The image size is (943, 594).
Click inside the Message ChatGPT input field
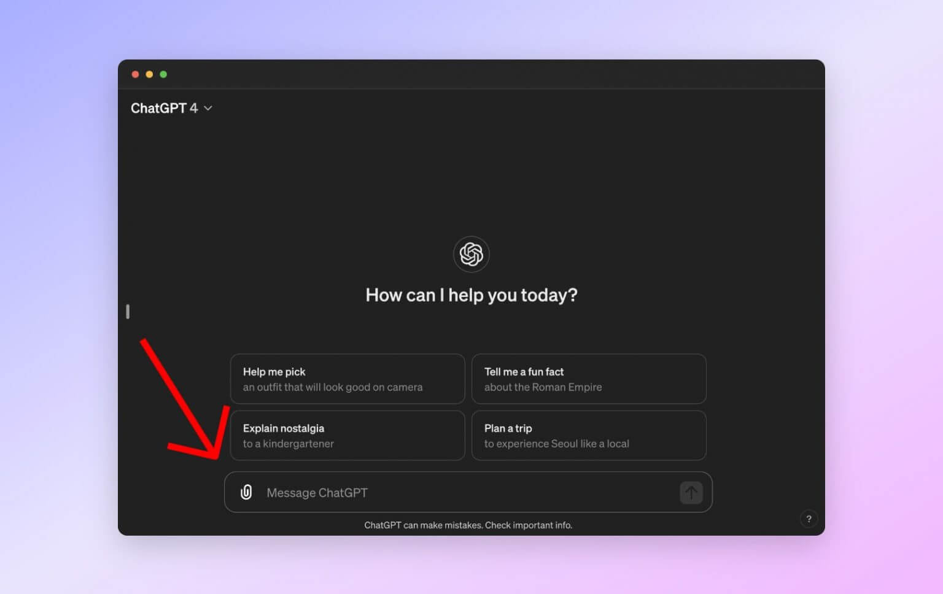coord(430,492)
